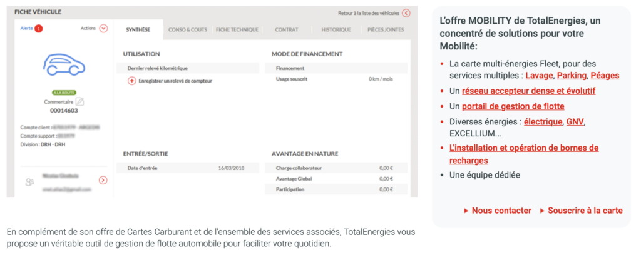
Task: Click the portail de gestion de flotte link
Action: tap(513, 106)
